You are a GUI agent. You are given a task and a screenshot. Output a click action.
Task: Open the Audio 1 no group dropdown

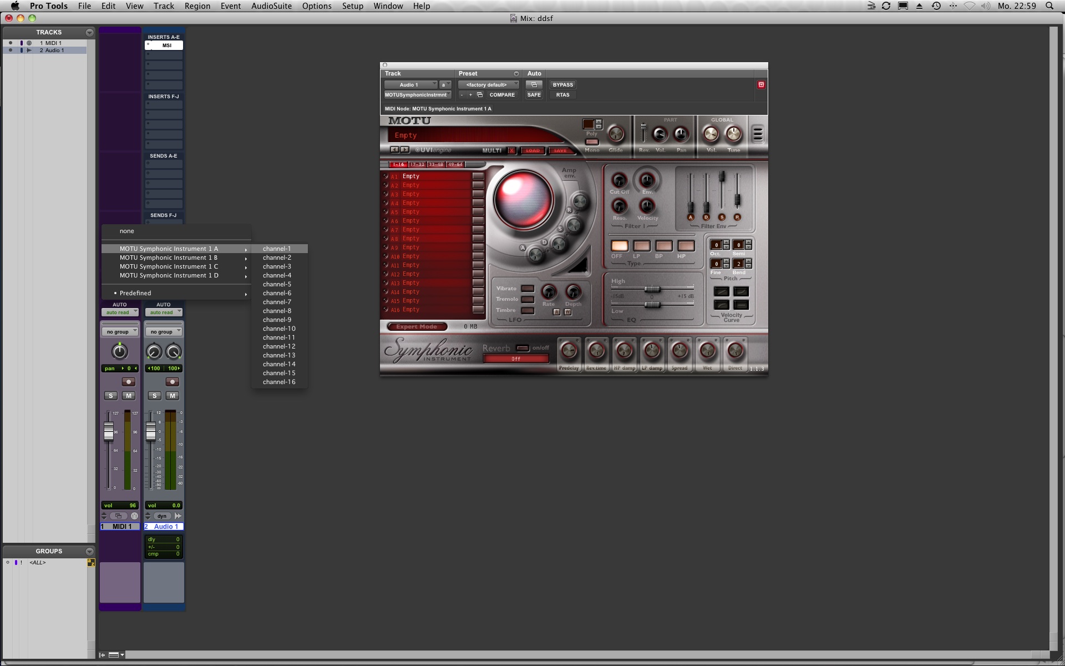[164, 332]
